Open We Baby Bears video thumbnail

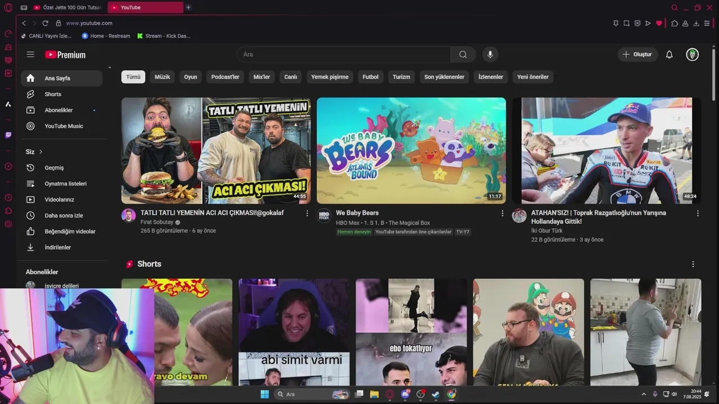click(411, 150)
